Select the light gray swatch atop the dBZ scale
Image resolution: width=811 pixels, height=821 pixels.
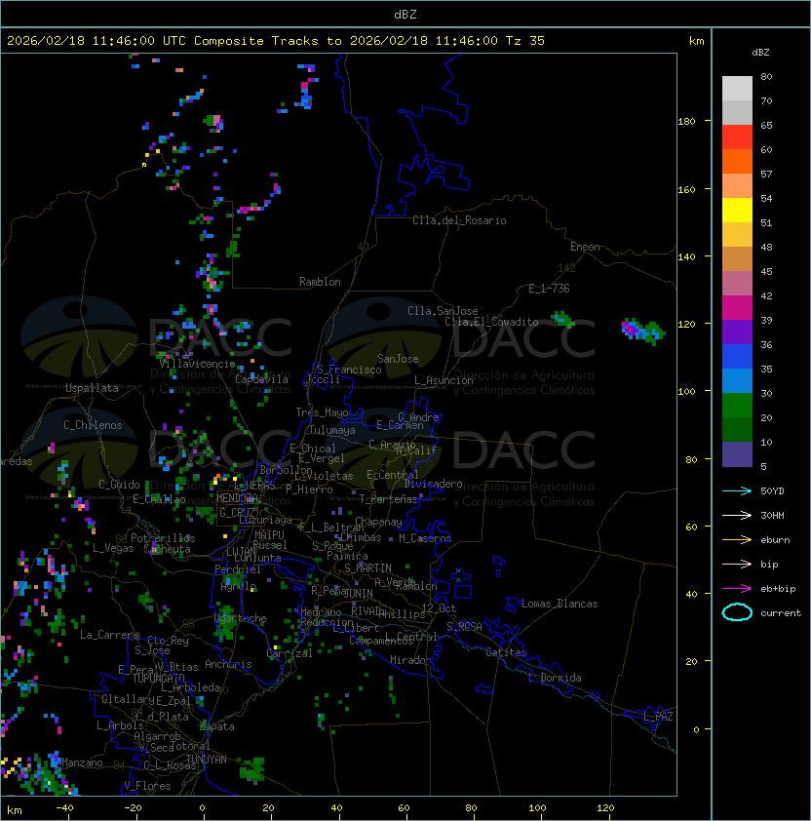coord(737,88)
